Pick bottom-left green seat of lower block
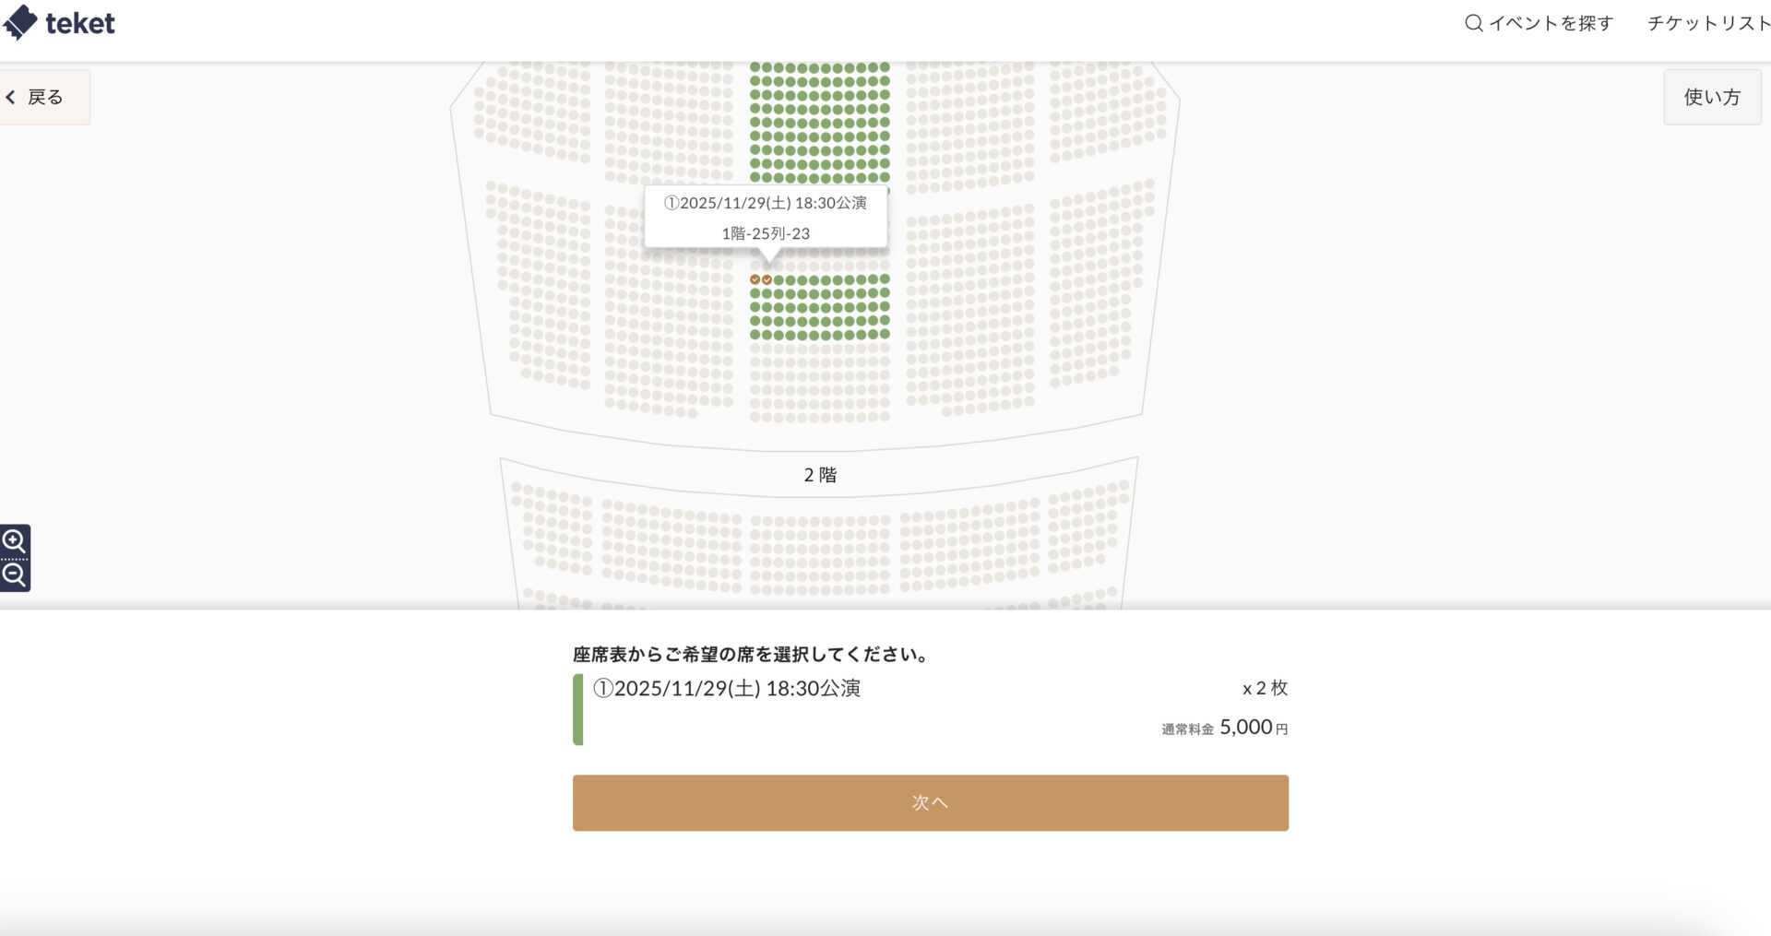1771x936 pixels. pyautogui.click(x=755, y=335)
